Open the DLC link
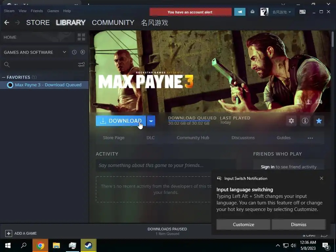The width and height of the screenshot is (336, 252). click(150, 138)
